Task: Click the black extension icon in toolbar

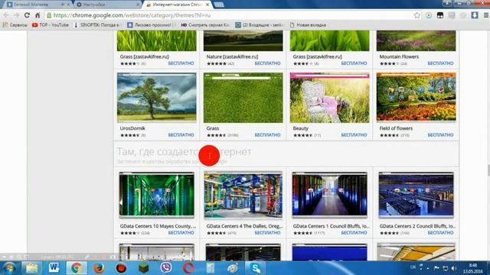Action: point(440,15)
